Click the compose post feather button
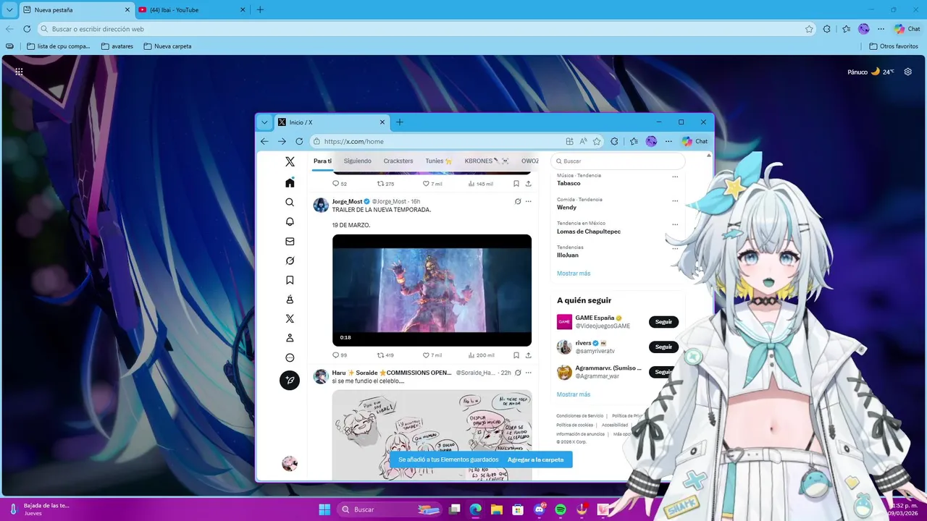927x521 pixels. pos(290,380)
